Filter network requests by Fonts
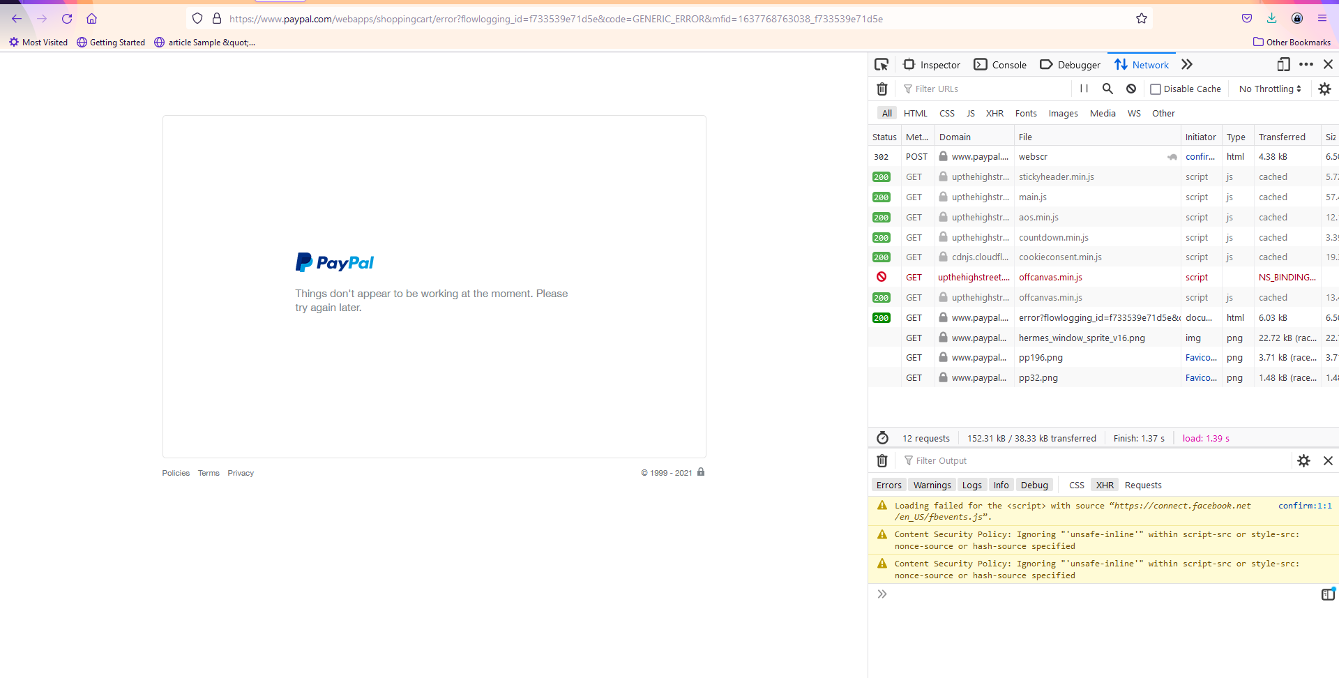Image resolution: width=1339 pixels, height=678 pixels. [1026, 114]
